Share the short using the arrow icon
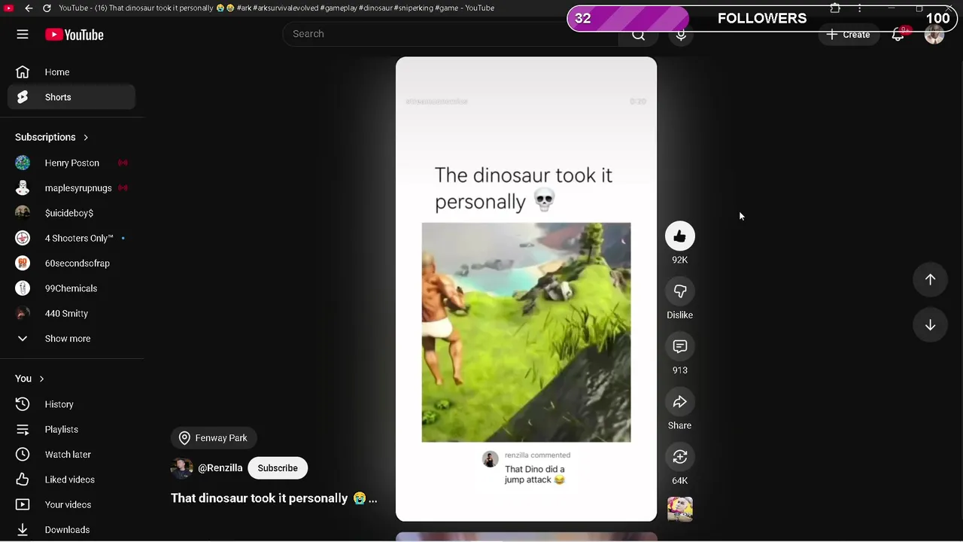This screenshot has height=542, width=963. 680,402
